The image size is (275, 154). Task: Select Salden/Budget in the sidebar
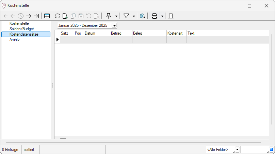[22, 29]
